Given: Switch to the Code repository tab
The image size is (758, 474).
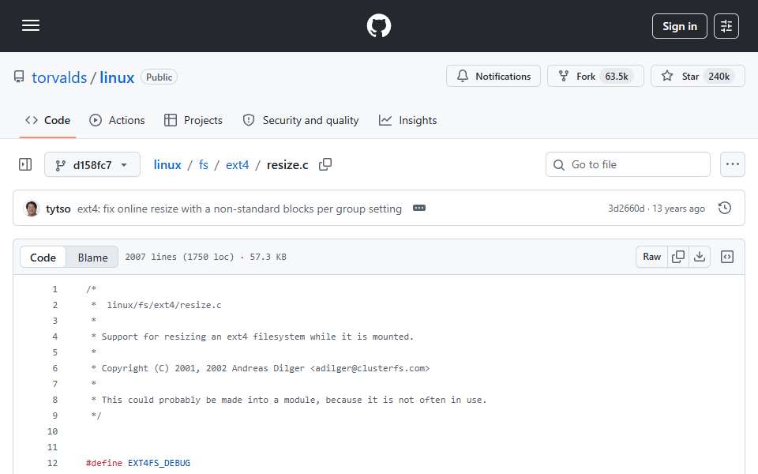Looking at the screenshot, I should (47, 120).
